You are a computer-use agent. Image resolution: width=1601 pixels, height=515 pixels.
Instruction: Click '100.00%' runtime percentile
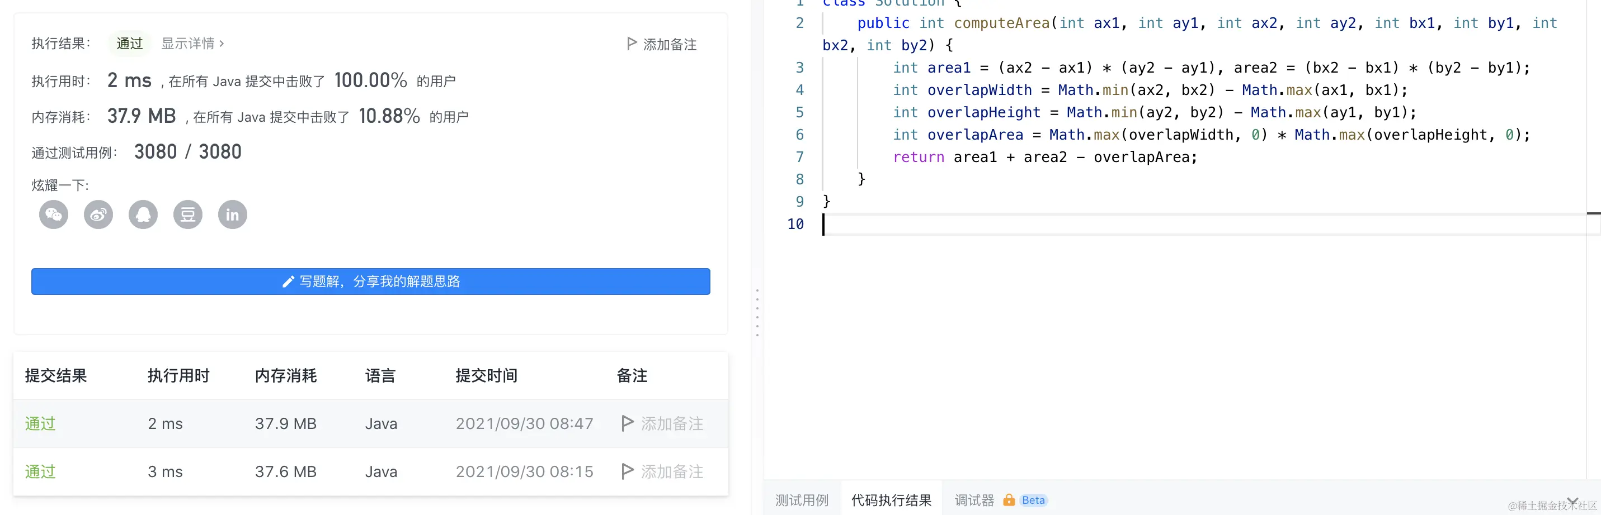click(371, 80)
